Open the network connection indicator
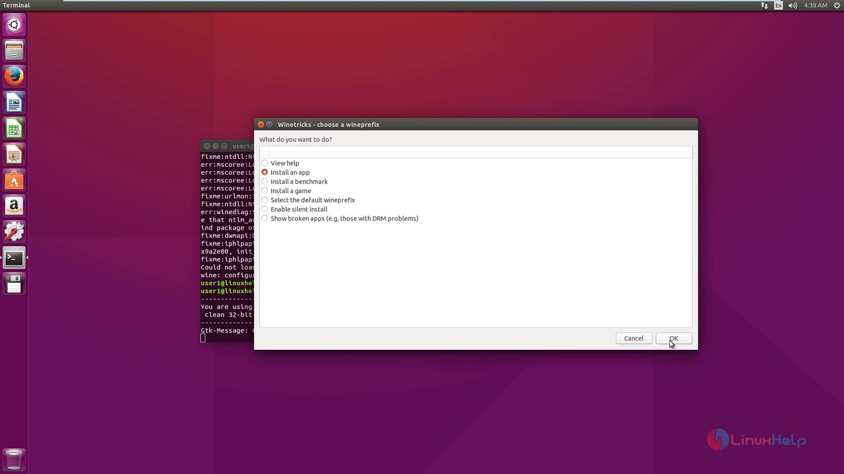This screenshot has height=474, width=844. click(x=764, y=5)
